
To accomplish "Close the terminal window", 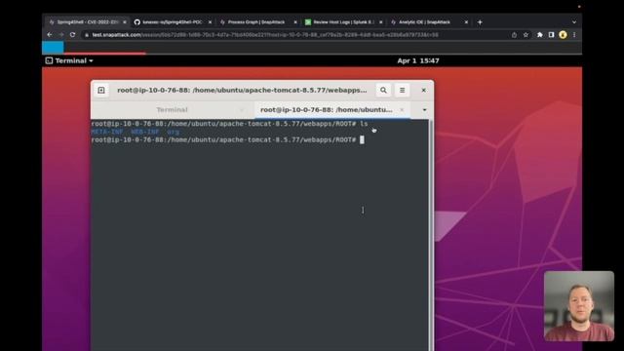I will coord(423,91).
